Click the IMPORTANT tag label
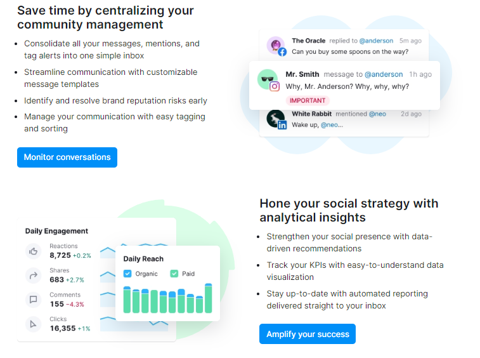480x358 pixels. pos(308,100)
